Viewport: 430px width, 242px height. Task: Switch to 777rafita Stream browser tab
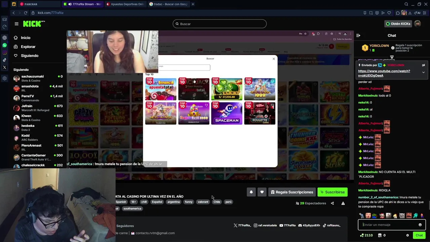[83, 4]
